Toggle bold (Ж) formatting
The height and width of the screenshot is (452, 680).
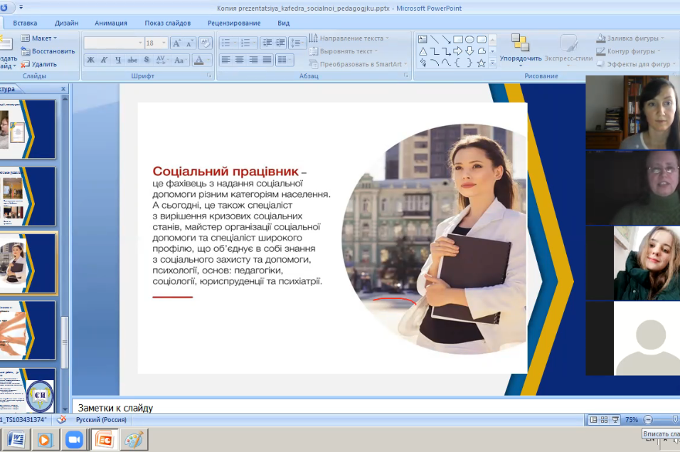(x=90, y=61)
